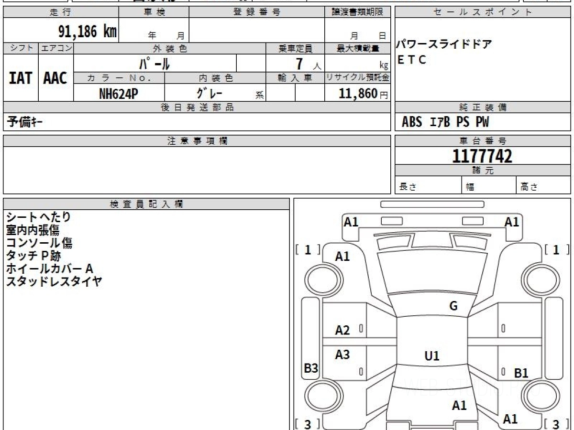Click the B3 damage mark on the diagram
The image size is (574, 430).
click(x=311, y=368)
